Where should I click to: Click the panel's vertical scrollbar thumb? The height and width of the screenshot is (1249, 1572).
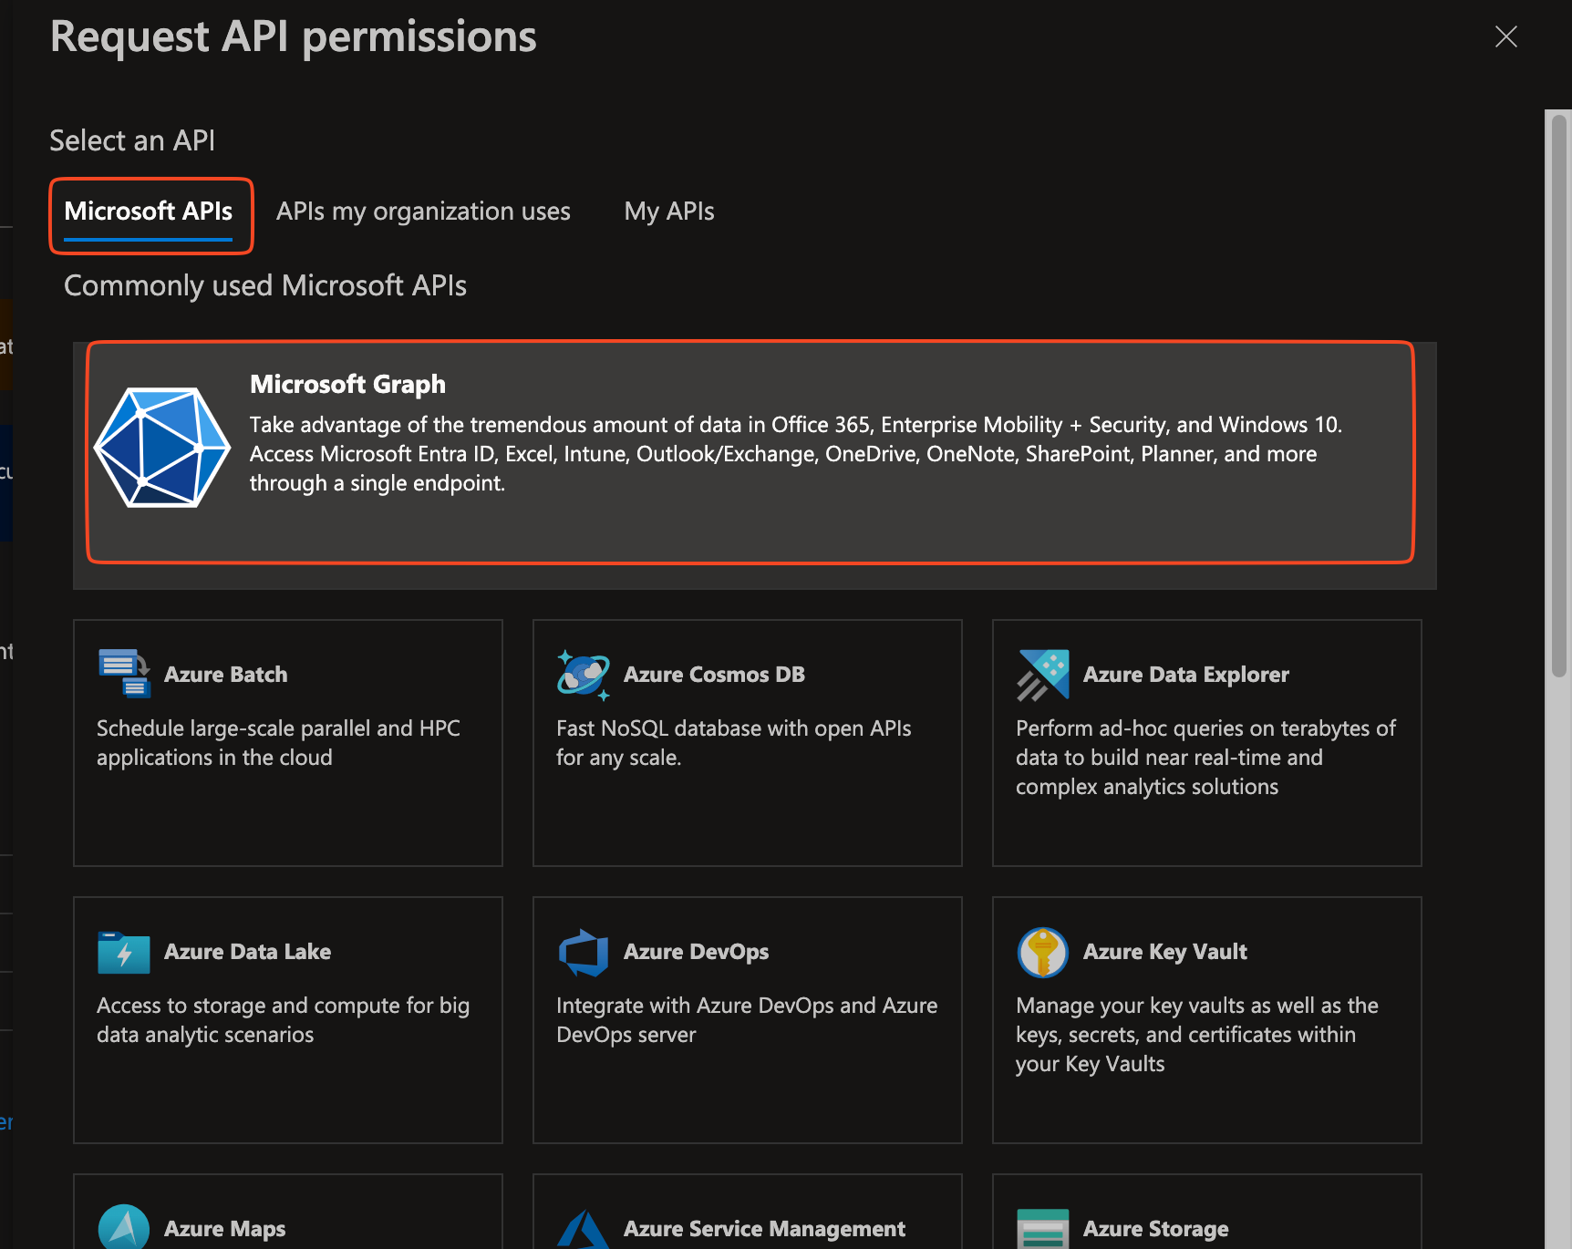click(1558, 394)
